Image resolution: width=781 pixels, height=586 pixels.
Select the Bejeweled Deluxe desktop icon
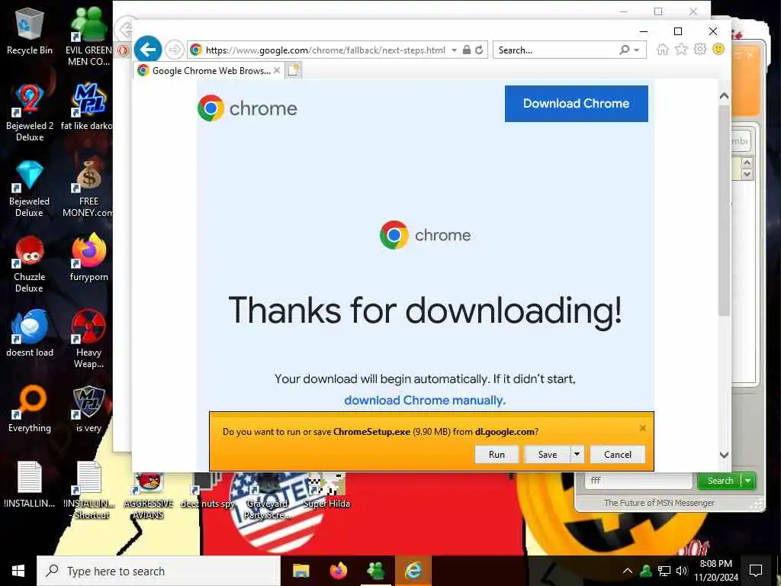(30, 188)
